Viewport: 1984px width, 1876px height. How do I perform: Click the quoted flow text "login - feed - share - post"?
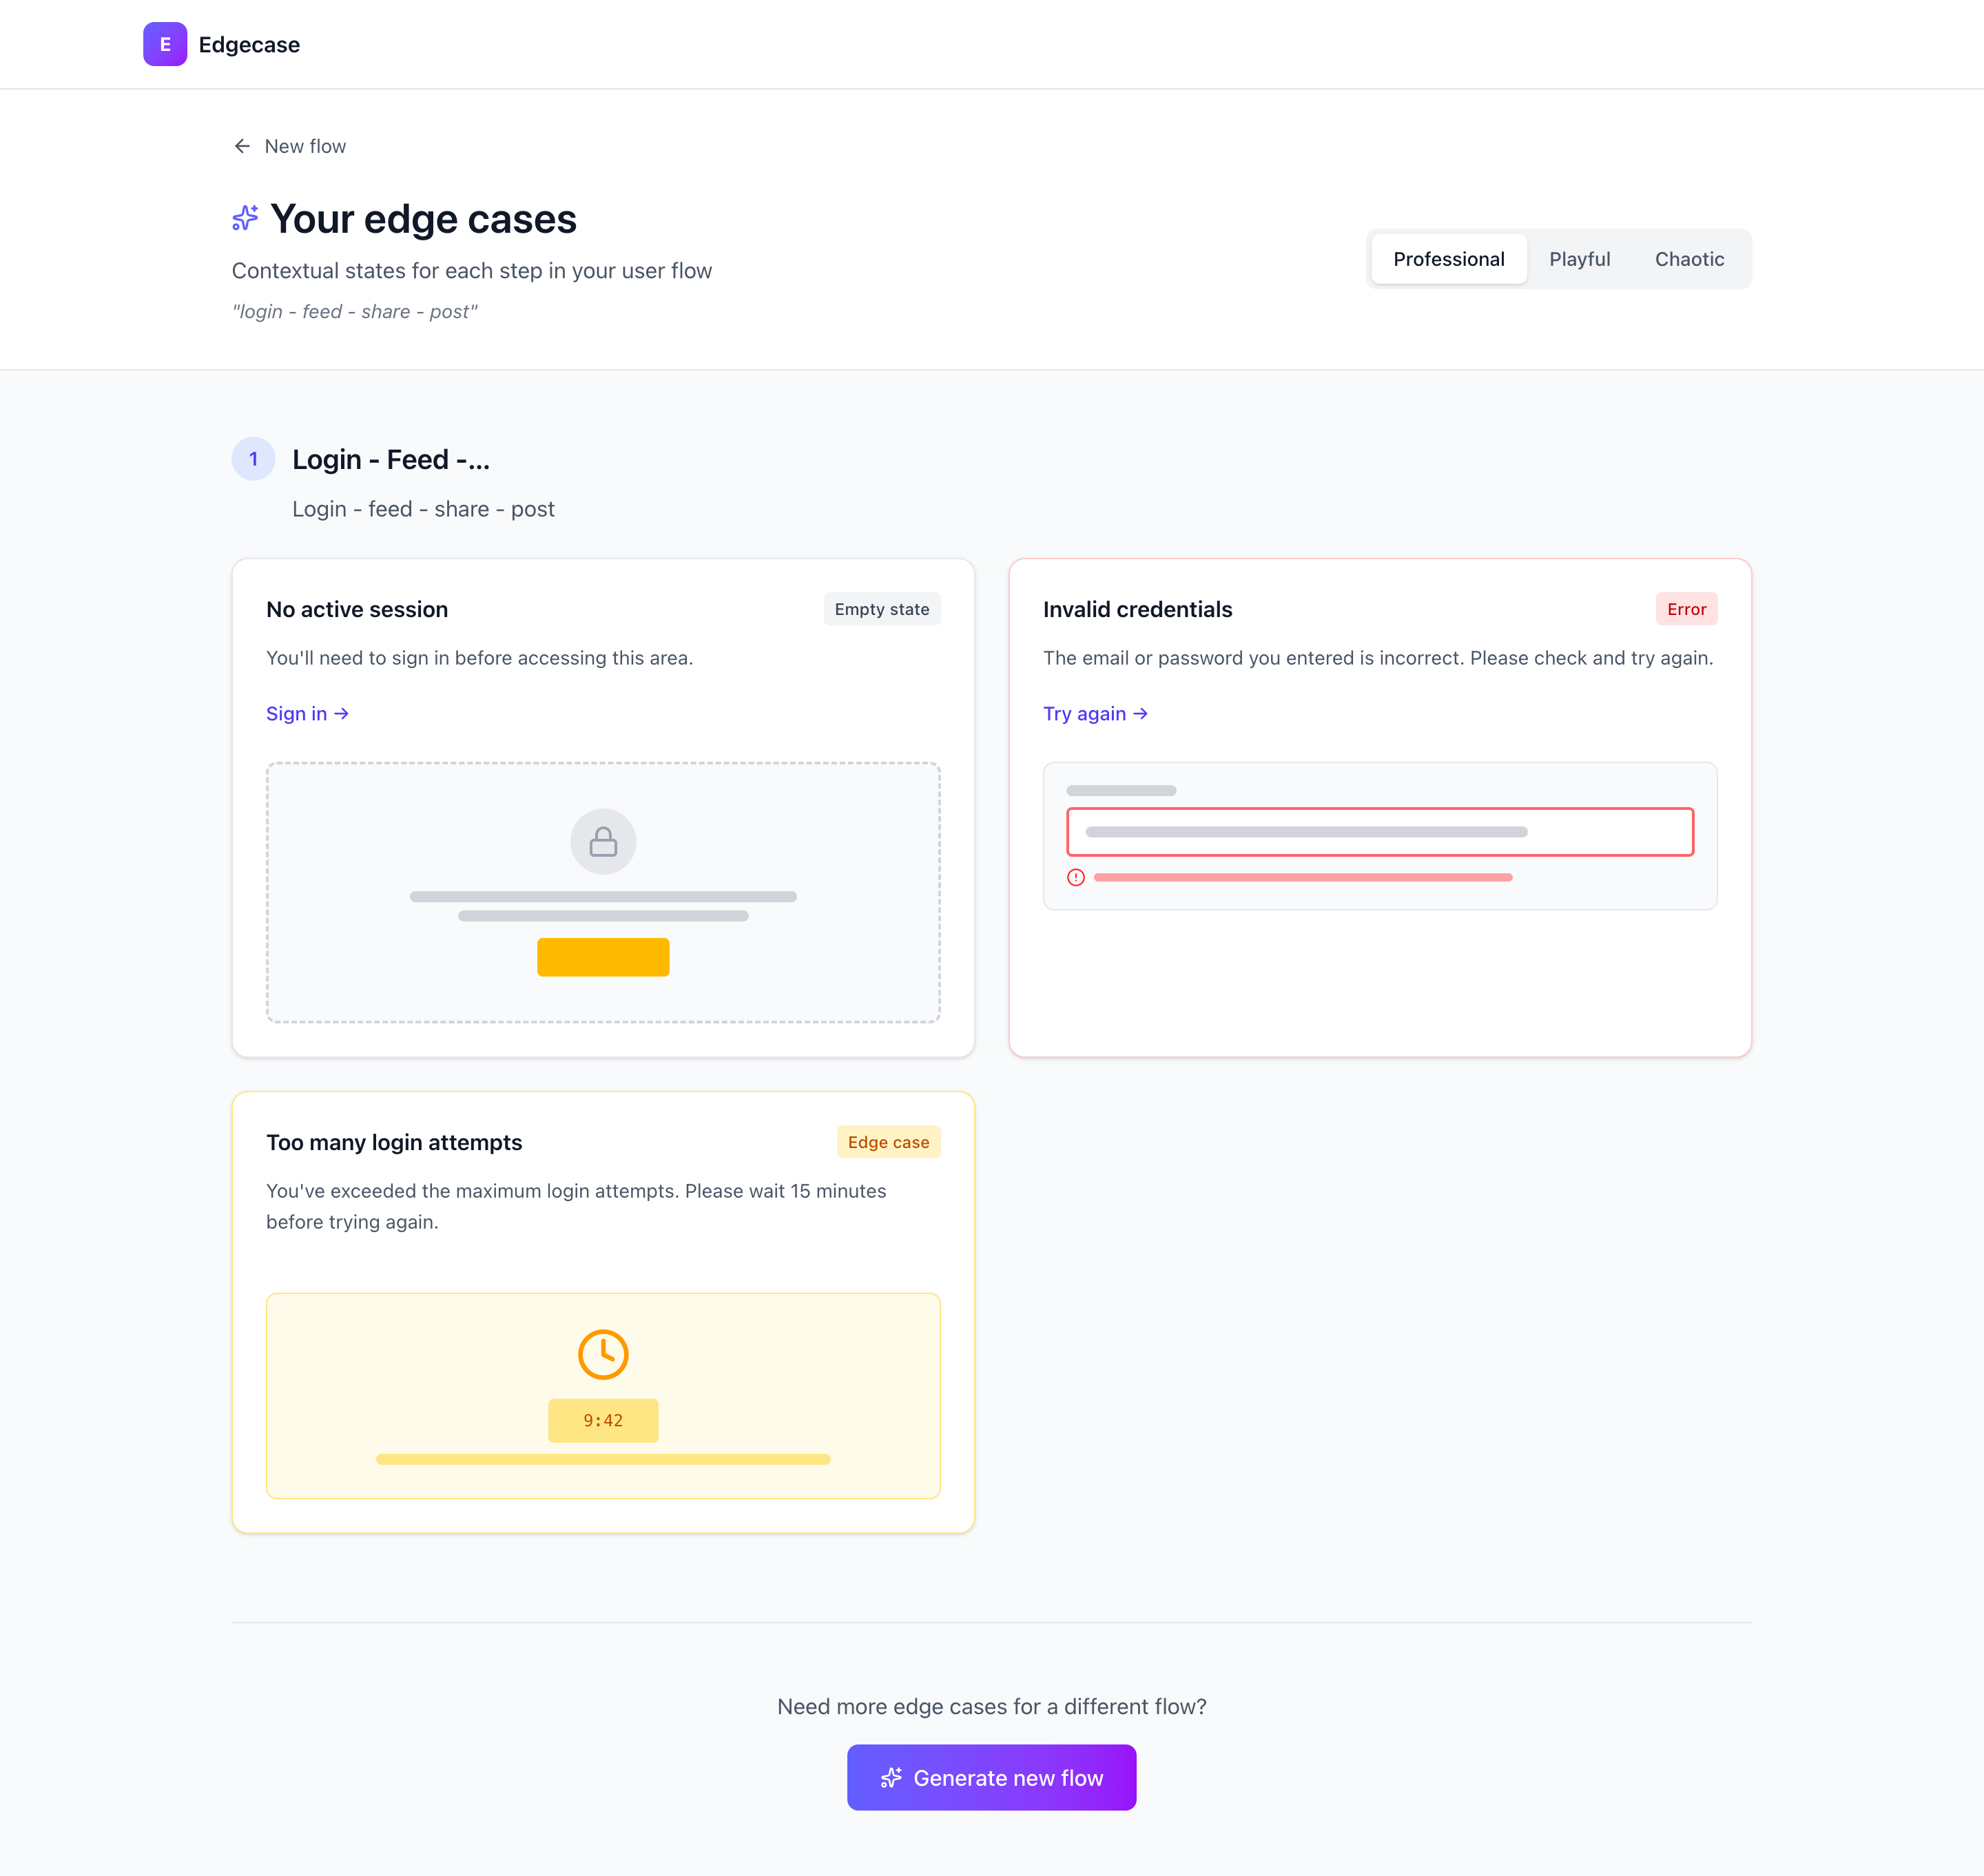click(355, 312)
